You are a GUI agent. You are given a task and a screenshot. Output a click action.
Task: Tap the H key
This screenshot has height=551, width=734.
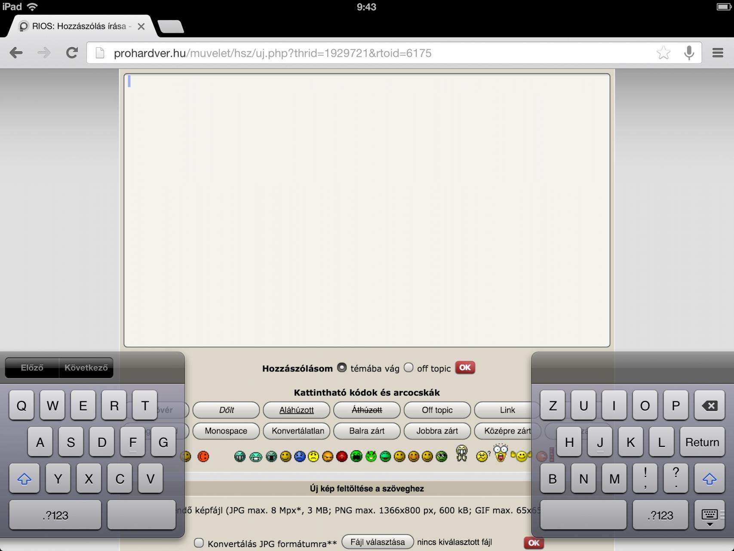click(569, 442)
